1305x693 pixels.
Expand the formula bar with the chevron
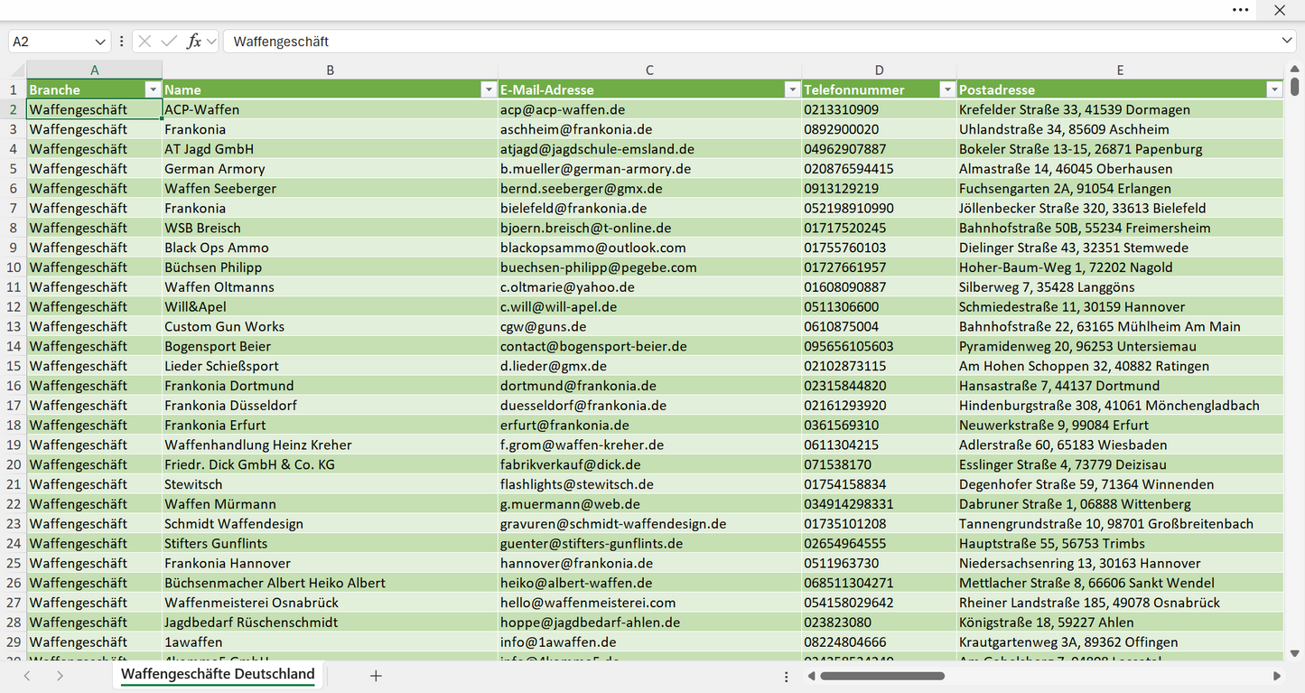tap(1287, 41)
